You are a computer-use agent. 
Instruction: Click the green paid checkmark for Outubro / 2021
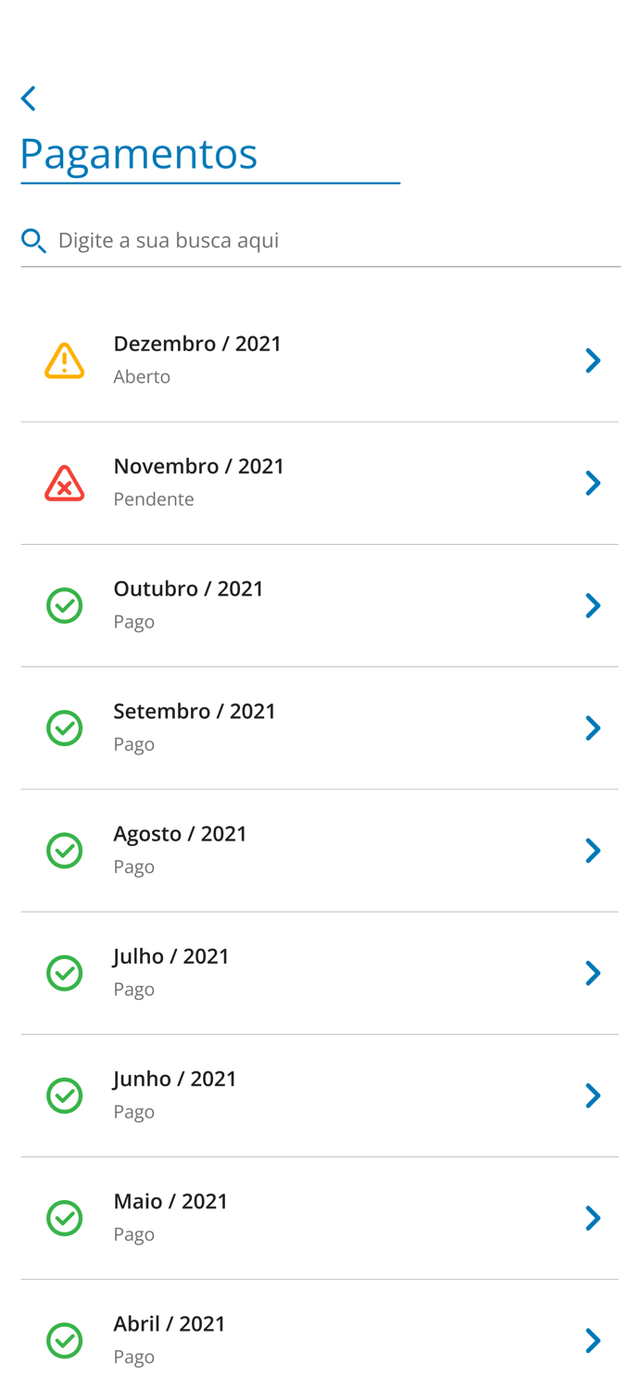click(x=65, y=605)
